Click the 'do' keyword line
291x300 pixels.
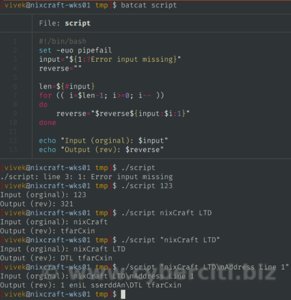click(x=43, y=105)
